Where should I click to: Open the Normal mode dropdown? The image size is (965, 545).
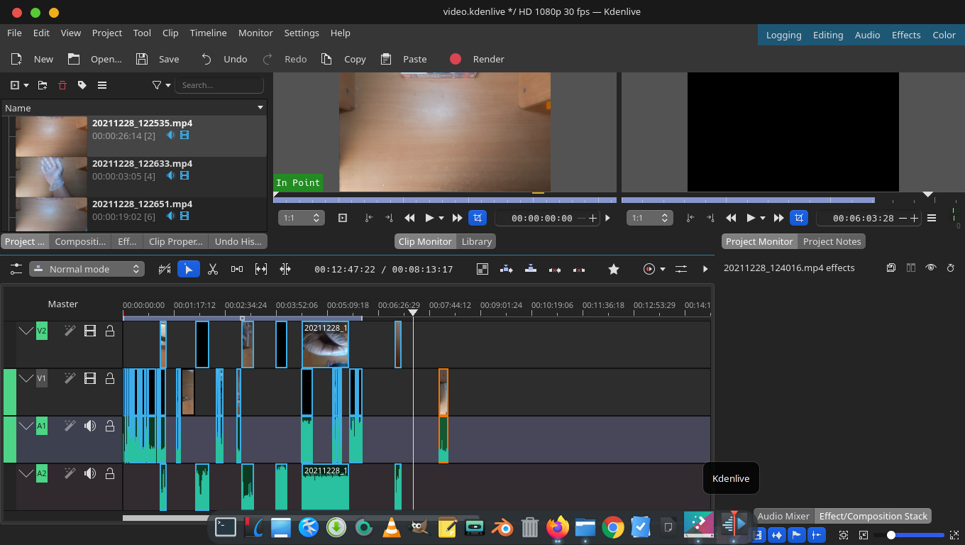point(87,269)
